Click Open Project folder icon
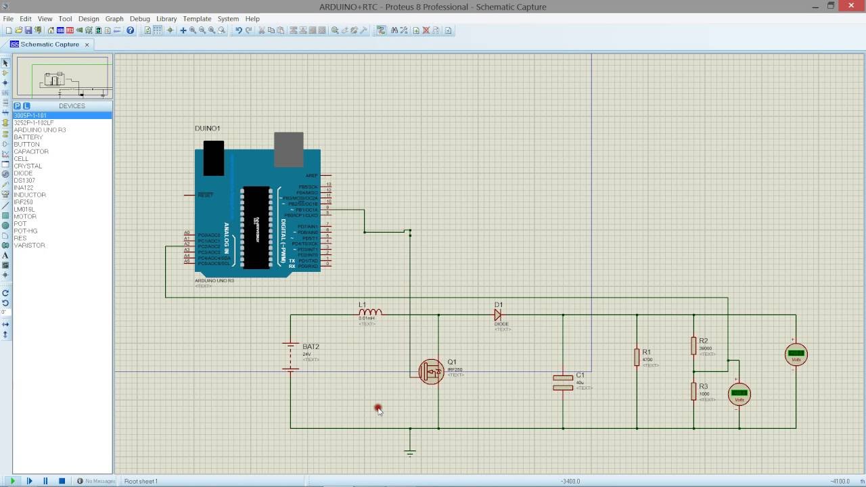The width and height of the screenshot is (866, 487). pos(18,30)
